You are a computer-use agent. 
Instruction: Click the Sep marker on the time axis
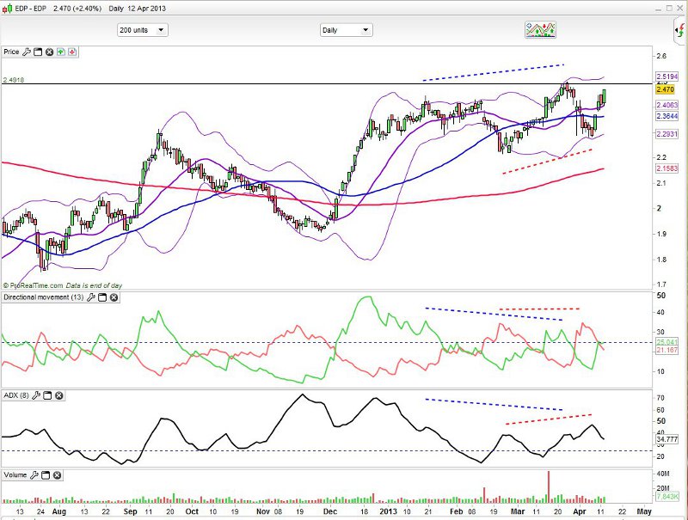[x=131, y=511]
